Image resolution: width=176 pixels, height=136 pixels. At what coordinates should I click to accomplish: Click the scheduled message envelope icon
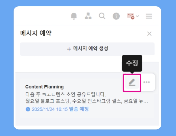131,16
